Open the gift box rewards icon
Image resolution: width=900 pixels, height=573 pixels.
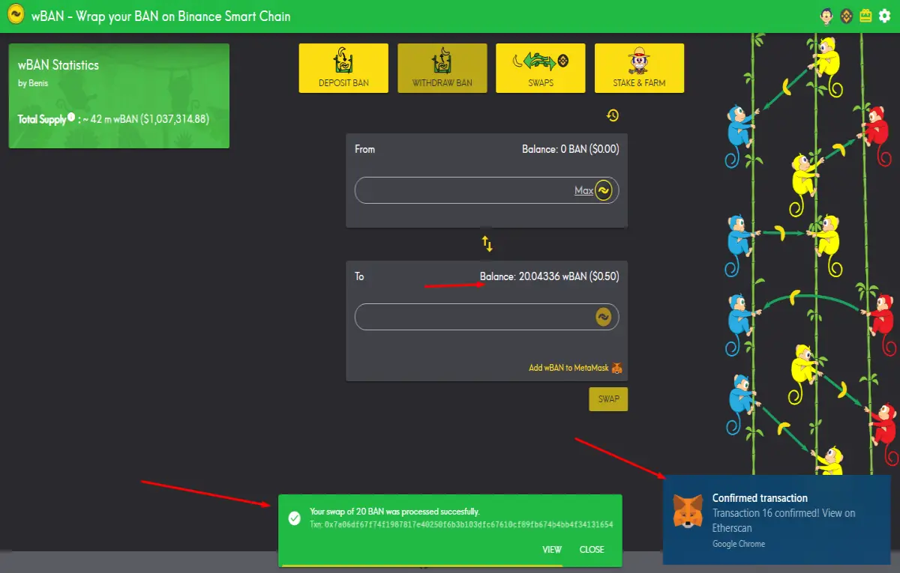pos(865,16)
